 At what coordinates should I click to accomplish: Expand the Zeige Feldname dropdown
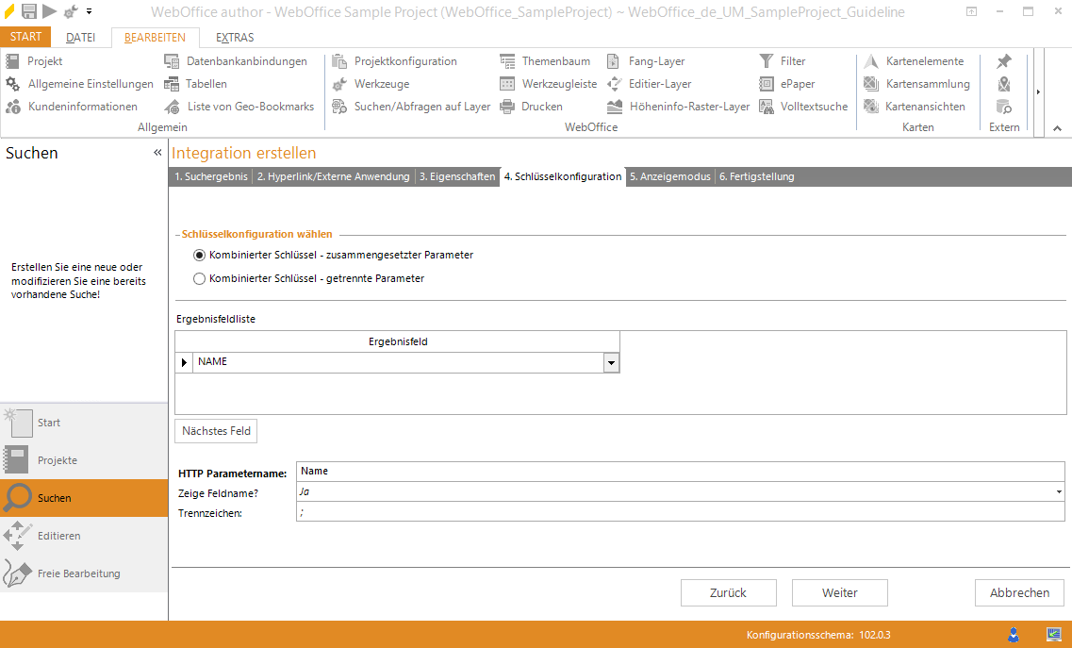[x=1059, y=492]
